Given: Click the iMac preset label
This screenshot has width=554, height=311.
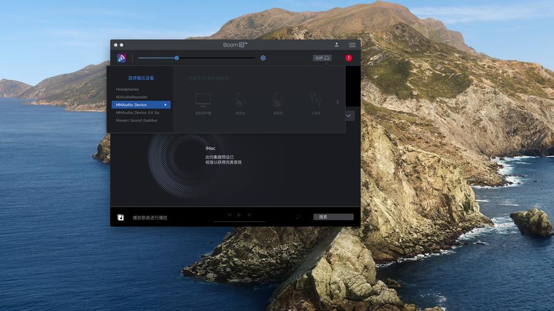Looking at the screenshot, I should (x=210, y=149).
